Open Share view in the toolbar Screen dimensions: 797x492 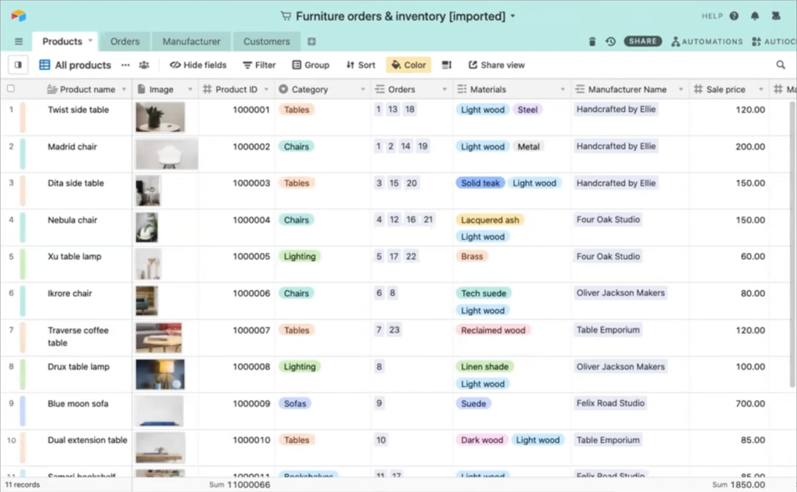tap(496, 65)
